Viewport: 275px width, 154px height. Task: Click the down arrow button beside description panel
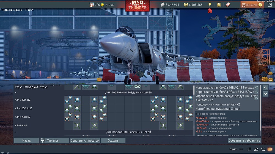265,94
